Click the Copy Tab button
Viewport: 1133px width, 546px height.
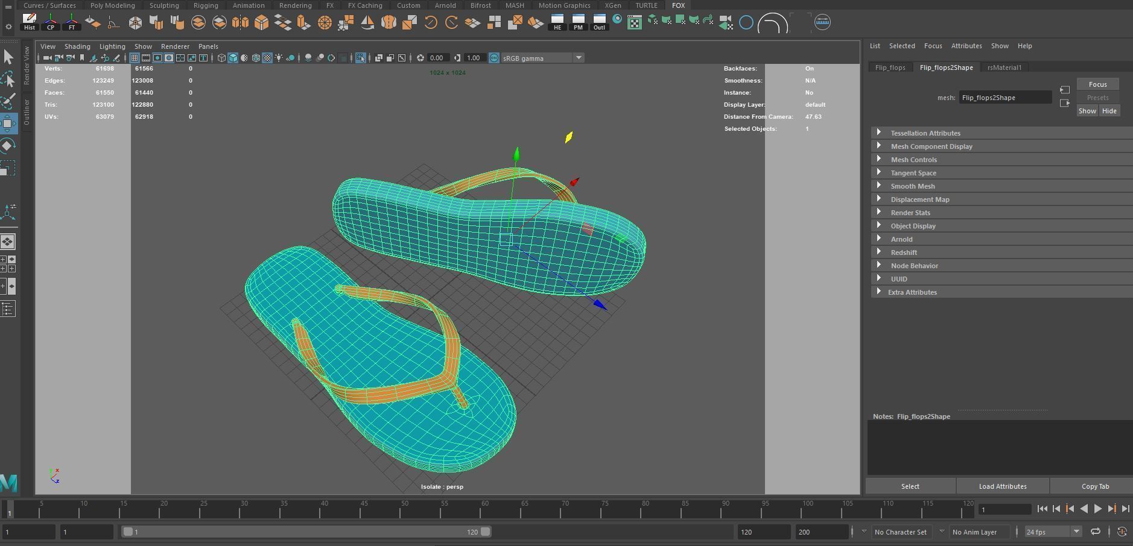click(x=1095, y=486)
